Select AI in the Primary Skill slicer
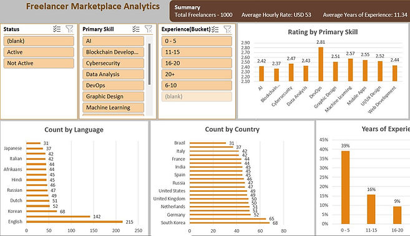The height and width of the screenshot is (236, 410). click(x=113, y=41)
